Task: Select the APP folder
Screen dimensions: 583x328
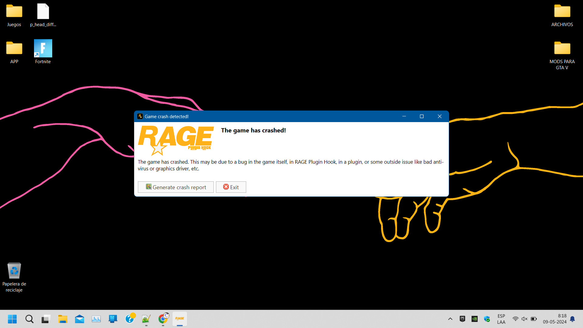Action: tap(14, 49)
